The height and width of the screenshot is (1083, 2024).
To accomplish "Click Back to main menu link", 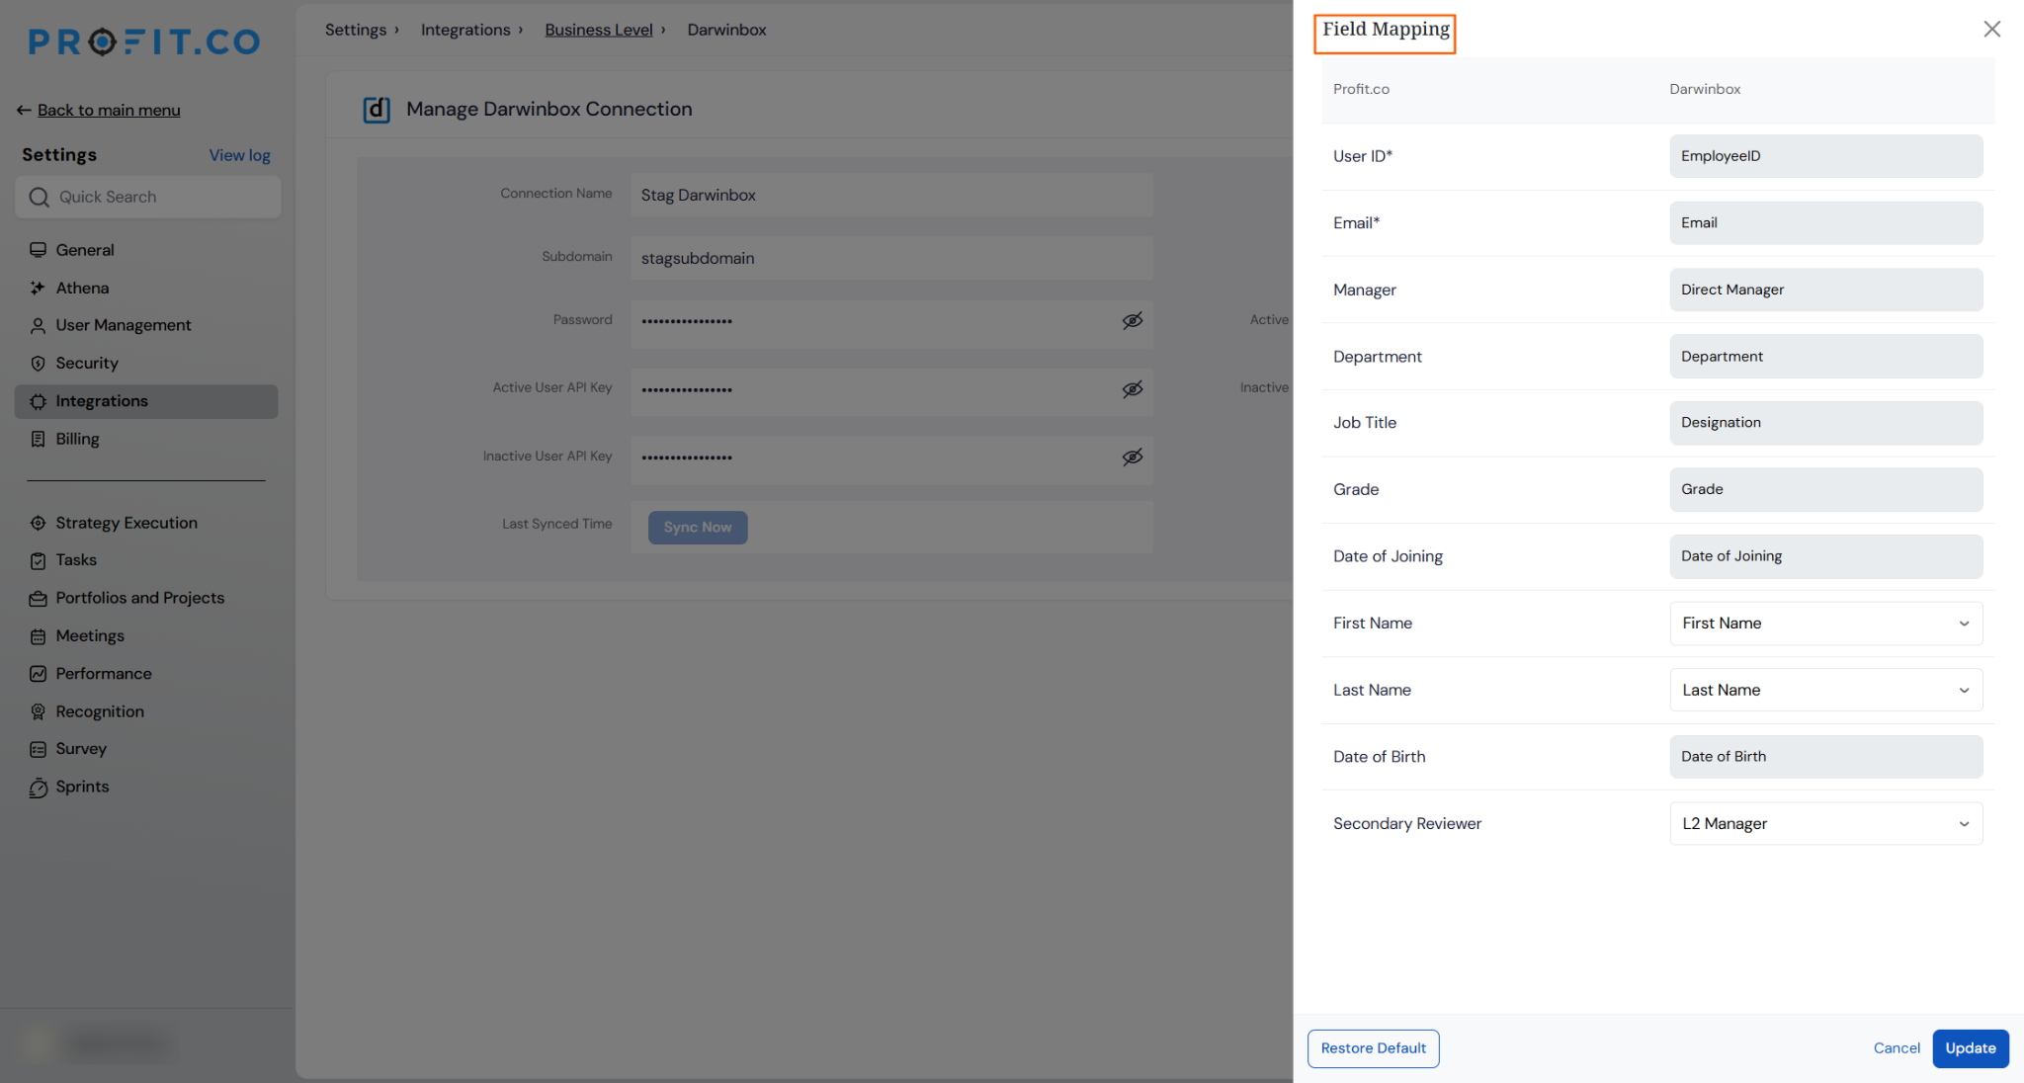I will (109, 110).
